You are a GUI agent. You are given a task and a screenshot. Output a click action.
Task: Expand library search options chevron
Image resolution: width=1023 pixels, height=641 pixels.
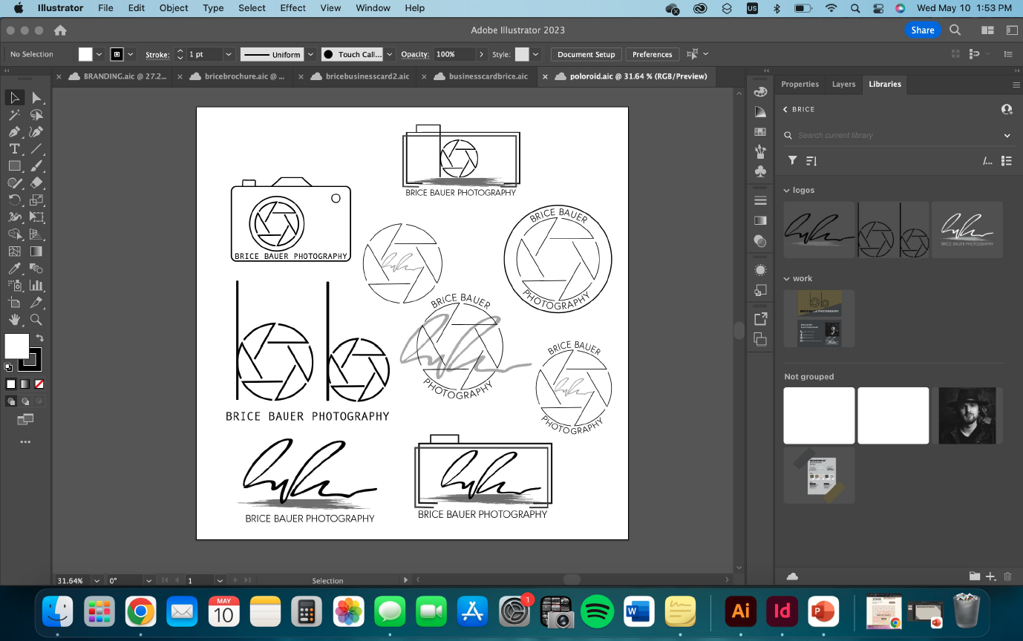(x=1007, y=136)
